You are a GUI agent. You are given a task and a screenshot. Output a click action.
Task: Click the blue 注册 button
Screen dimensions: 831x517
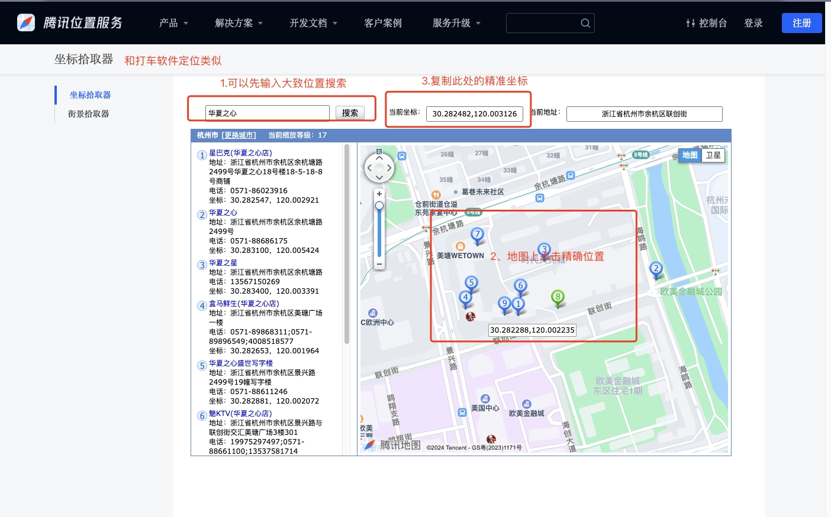[x=801, y=23]
